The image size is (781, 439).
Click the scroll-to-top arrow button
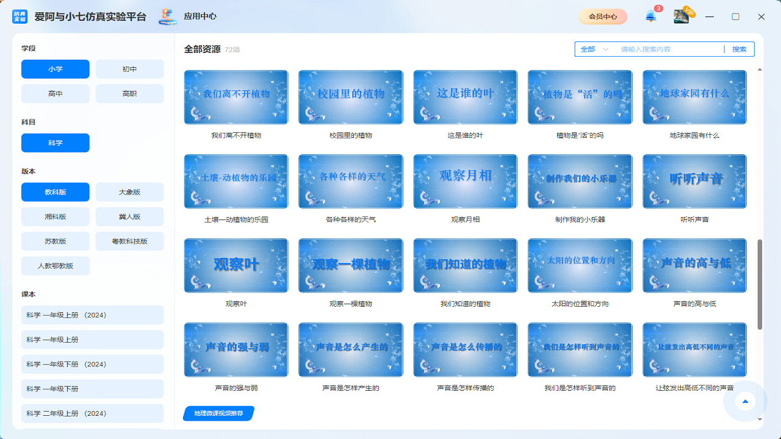point(746,401)
